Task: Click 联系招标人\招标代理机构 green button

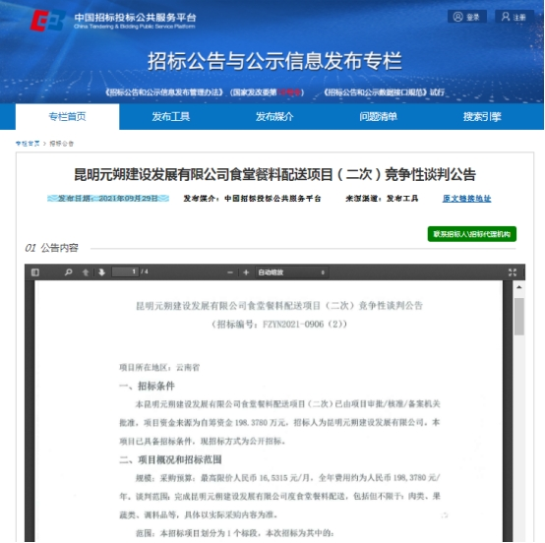Action: 471,234
